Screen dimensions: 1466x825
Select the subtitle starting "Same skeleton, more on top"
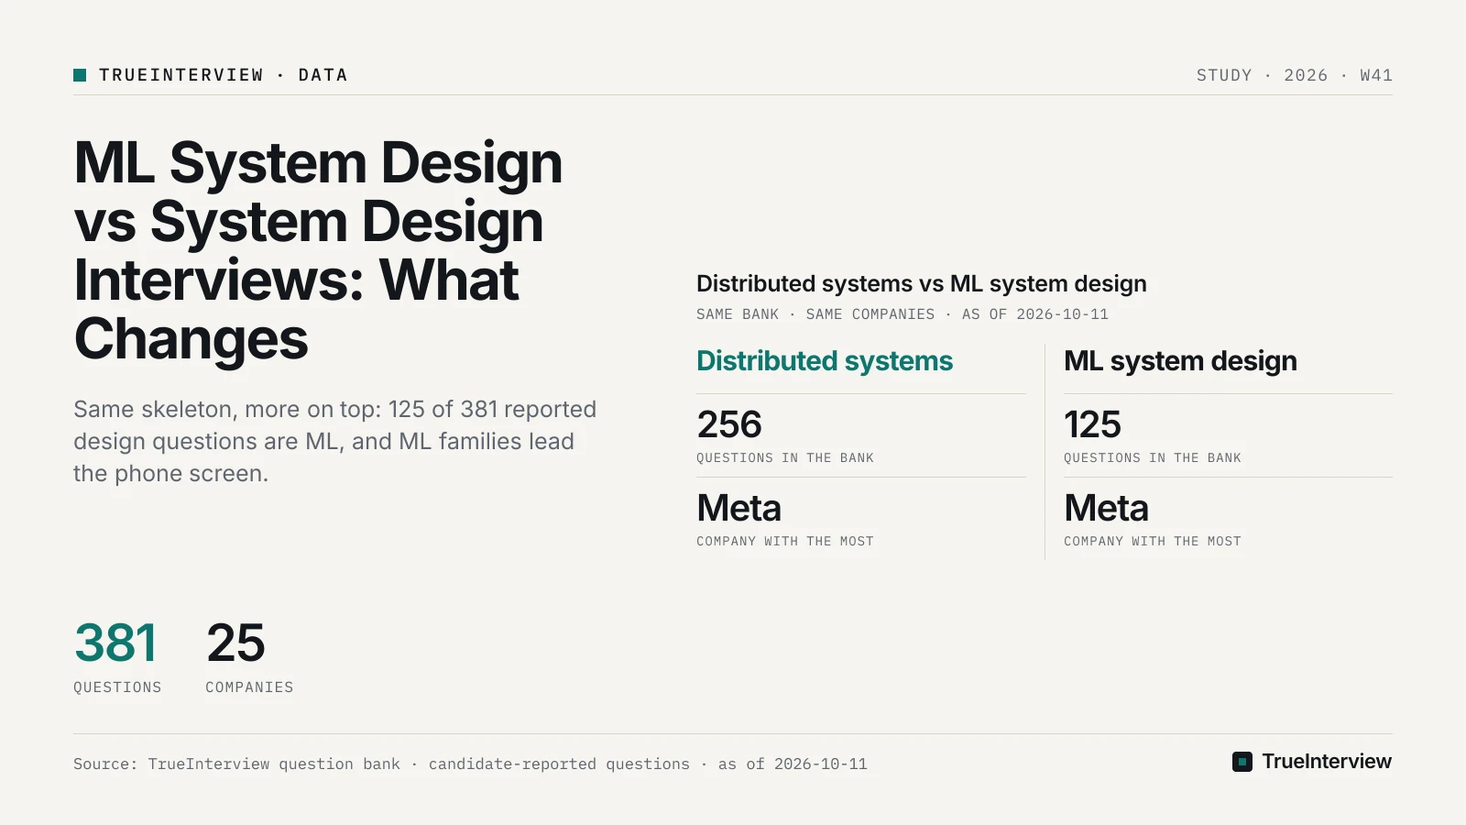(x=334, y=441)
